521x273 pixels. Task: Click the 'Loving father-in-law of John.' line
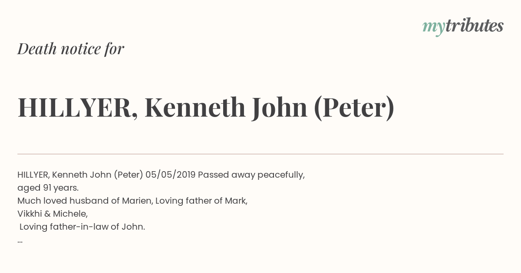(x=82, y=227)
